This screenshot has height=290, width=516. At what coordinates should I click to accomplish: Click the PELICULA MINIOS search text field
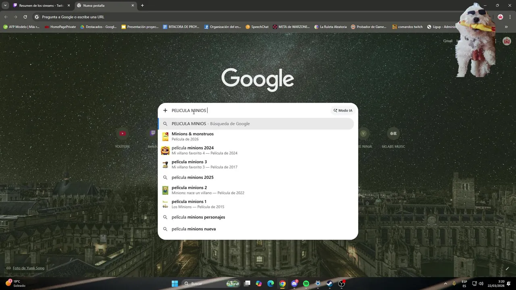[x=248, y=110]
